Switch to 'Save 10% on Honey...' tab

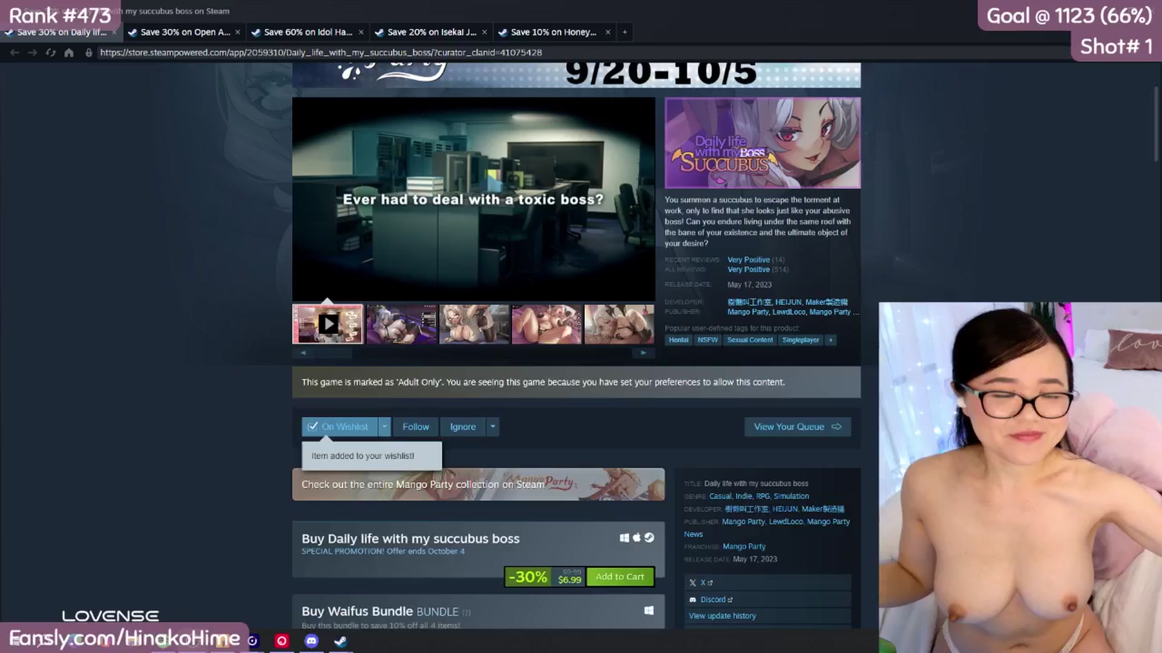pos(555,32)
